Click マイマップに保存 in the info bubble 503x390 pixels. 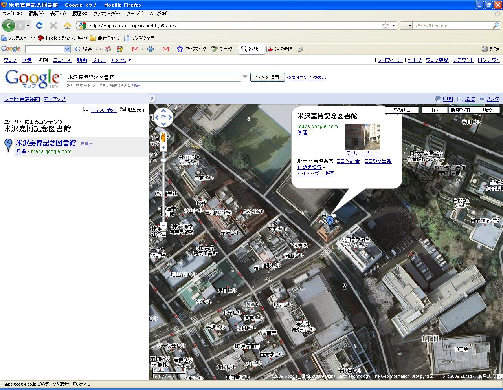click(316, 173)
